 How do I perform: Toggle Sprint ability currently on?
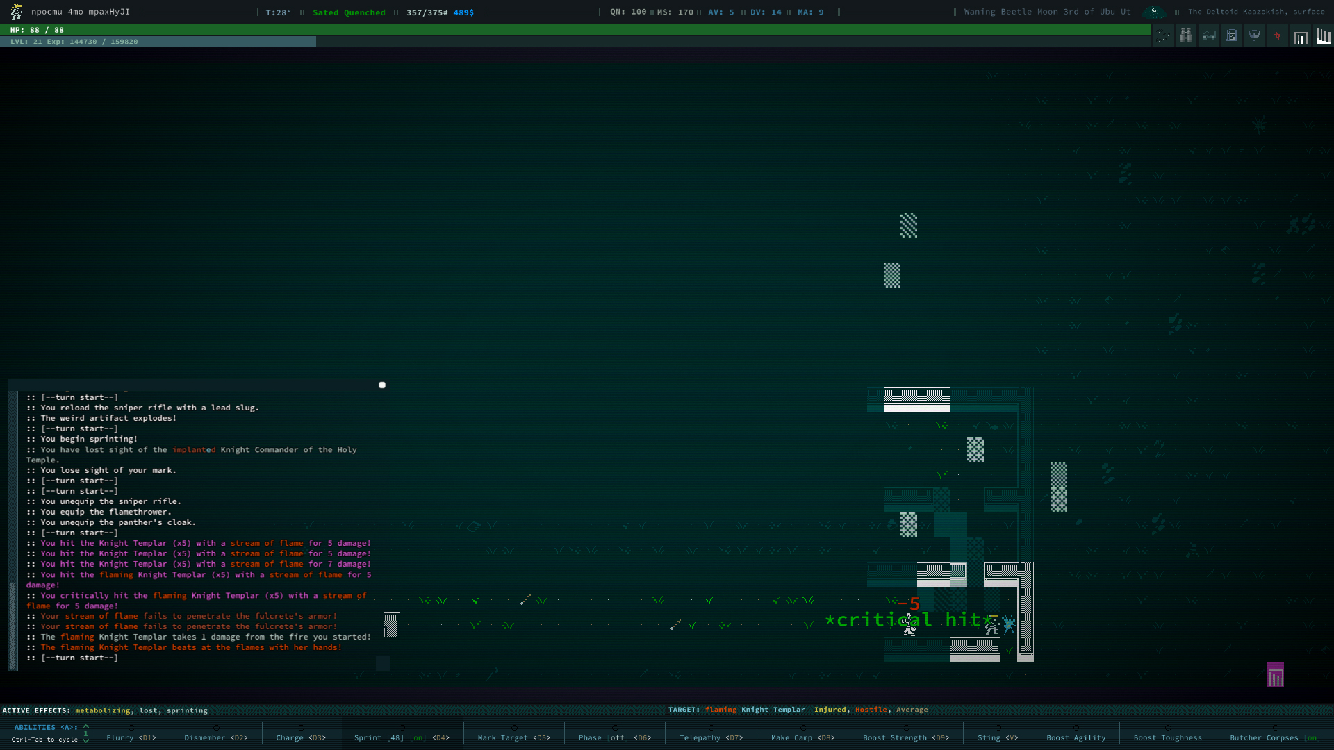coord(401,737)
